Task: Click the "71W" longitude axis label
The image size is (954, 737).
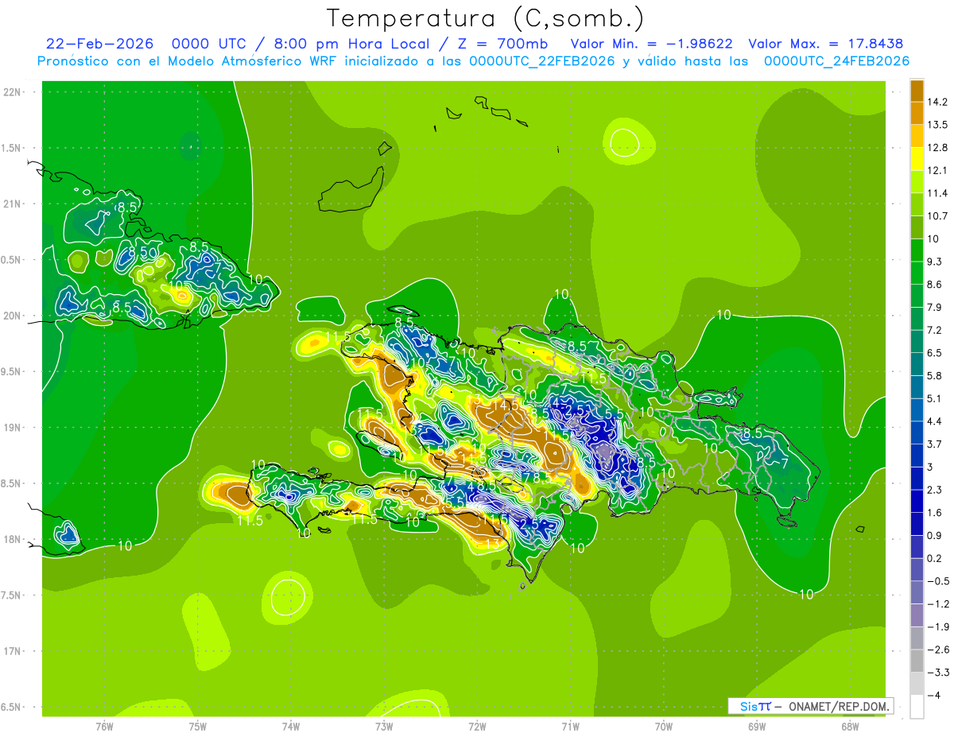Action: point(570,726)
